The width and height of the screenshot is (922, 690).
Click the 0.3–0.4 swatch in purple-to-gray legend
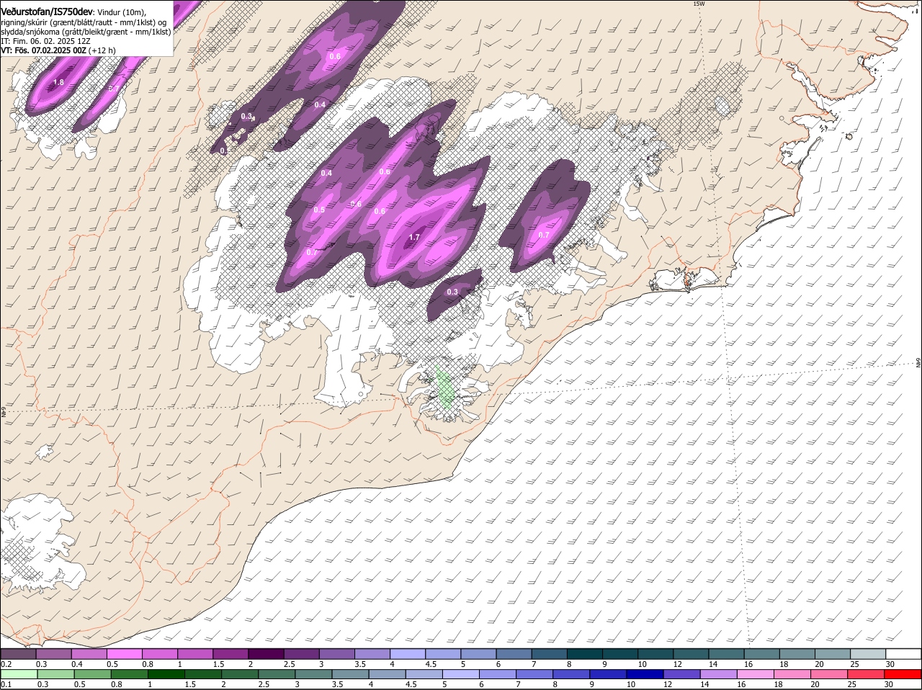click(54, 654)
